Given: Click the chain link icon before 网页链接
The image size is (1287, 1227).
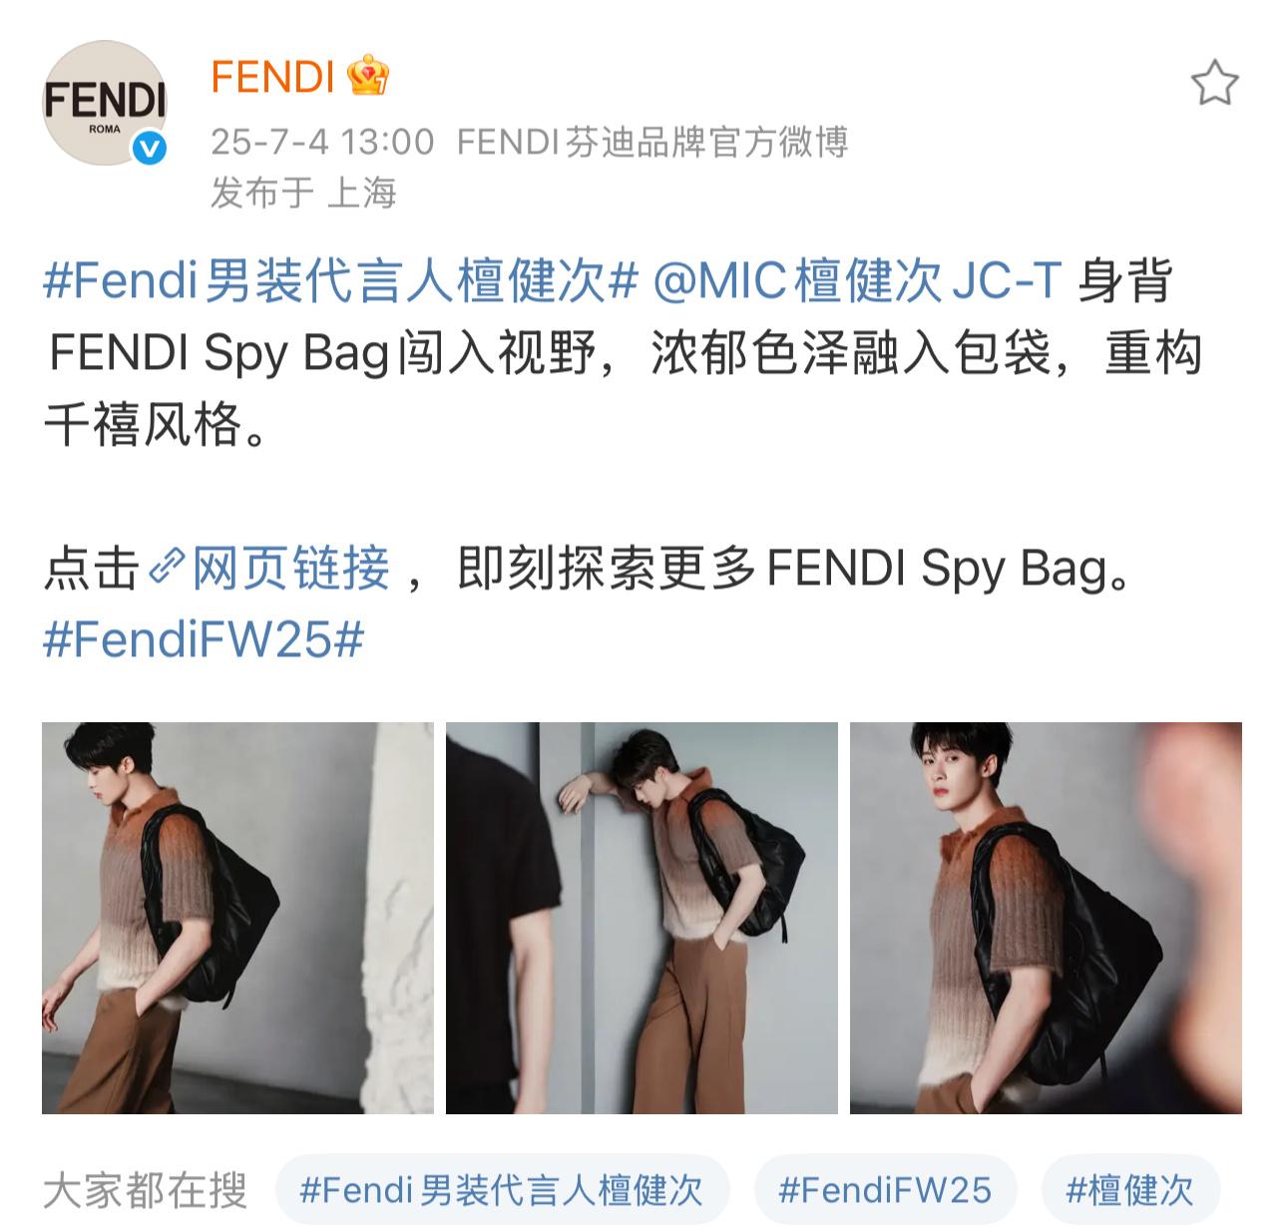Looking at the screenshot, I should click(x=166, y=568).
